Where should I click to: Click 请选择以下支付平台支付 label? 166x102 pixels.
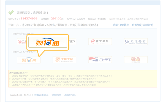[x=25, y=52]
